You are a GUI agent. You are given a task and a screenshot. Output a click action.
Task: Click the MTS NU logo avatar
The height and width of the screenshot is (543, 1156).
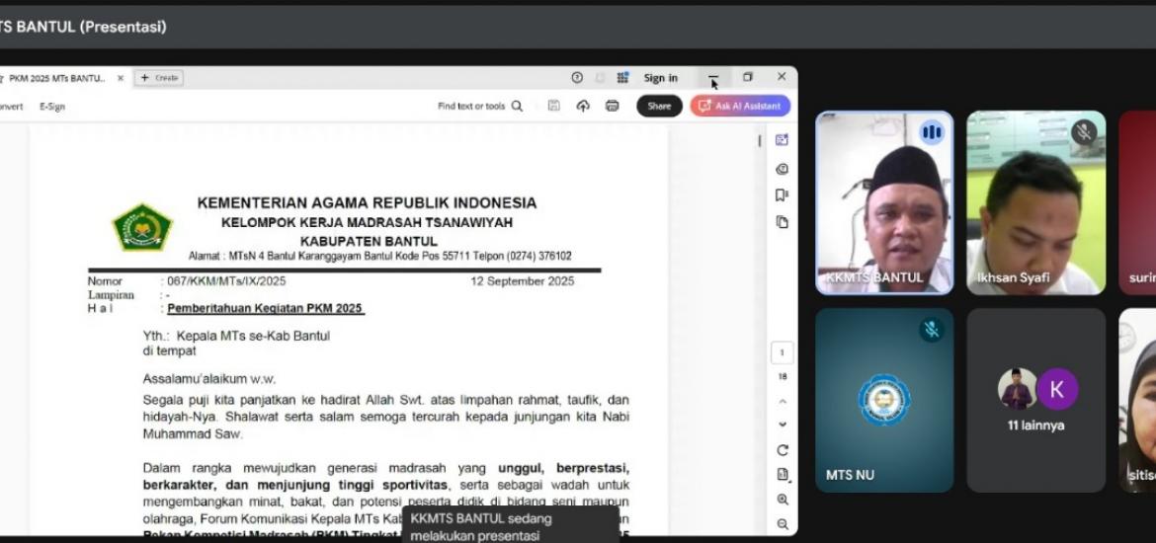pyautogui.click(x=884, y=400)
